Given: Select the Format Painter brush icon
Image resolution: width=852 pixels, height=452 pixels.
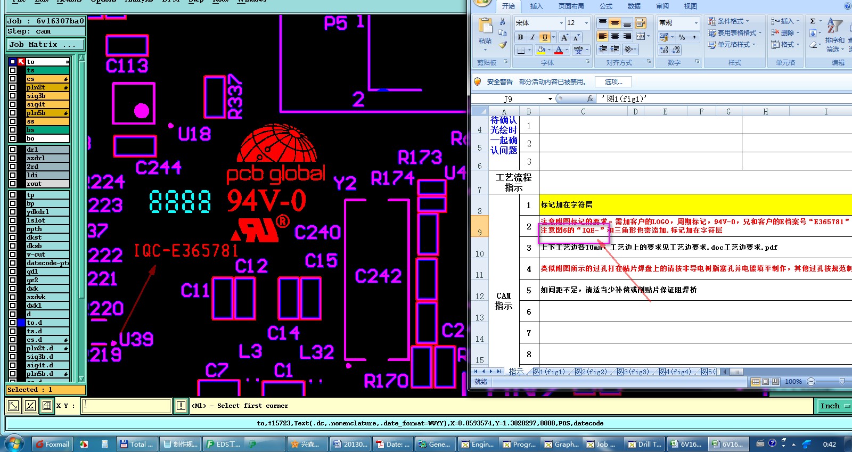Looking at the screenshot, I should 502,45.
